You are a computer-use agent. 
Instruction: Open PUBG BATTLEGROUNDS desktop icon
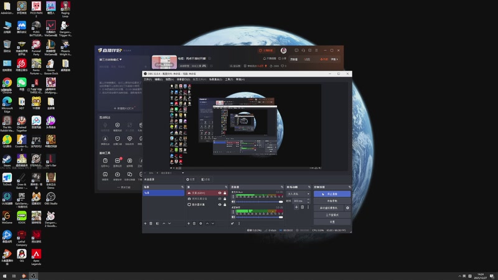(36, 29)
